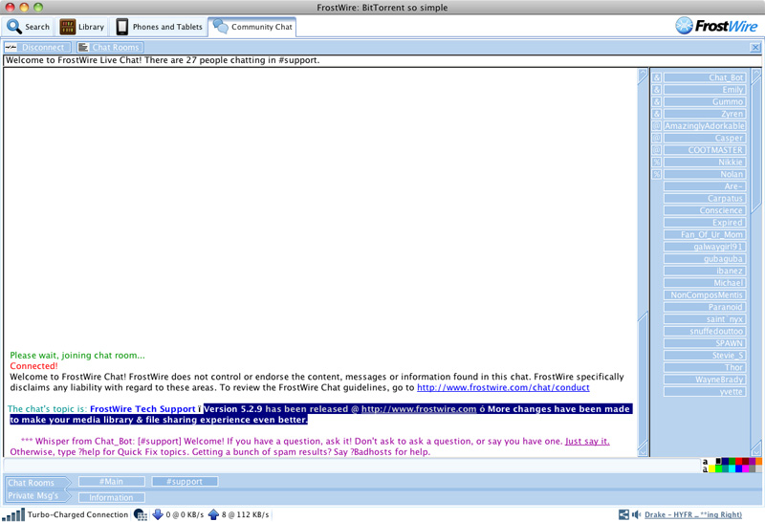Open the Phones and Tablets tab
This screenshot has height=522, width=765.
pos(160,27)
